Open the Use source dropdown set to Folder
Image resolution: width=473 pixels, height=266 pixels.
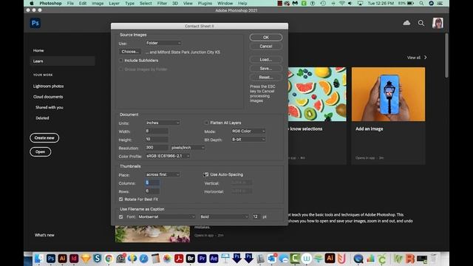(163, 43)
